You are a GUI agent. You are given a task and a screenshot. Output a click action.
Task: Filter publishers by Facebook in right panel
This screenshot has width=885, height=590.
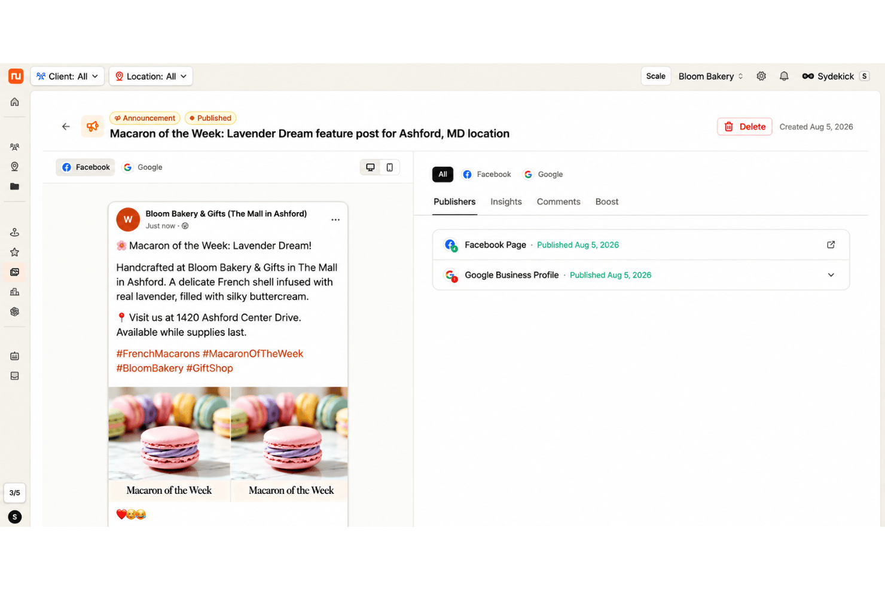[x=487, y=175]
